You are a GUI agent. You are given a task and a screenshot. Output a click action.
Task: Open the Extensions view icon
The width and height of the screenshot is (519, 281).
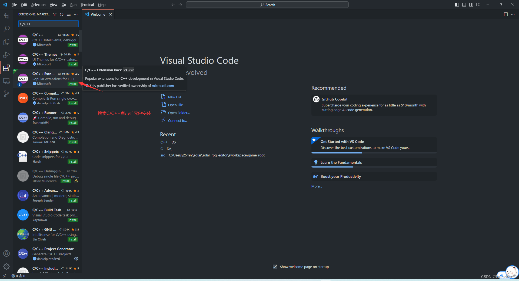pyautogui.click(x=6, y=68)
